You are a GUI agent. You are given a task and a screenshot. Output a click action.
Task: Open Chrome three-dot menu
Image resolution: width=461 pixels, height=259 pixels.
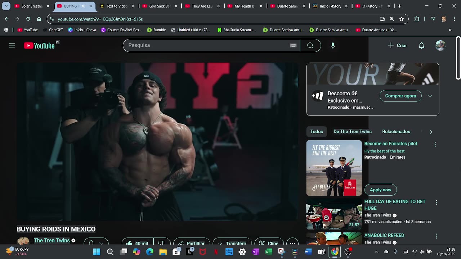[454, 19]
